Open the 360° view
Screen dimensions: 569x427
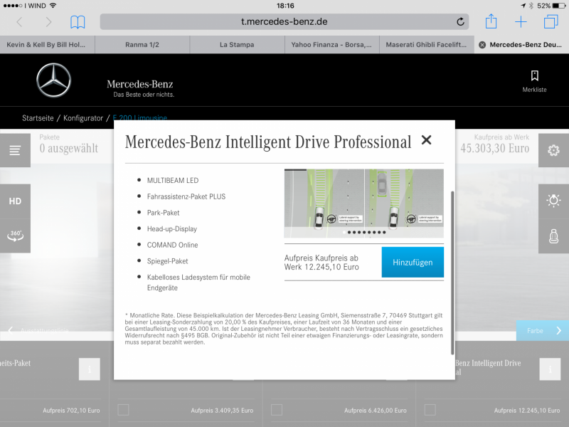point(15,236)
